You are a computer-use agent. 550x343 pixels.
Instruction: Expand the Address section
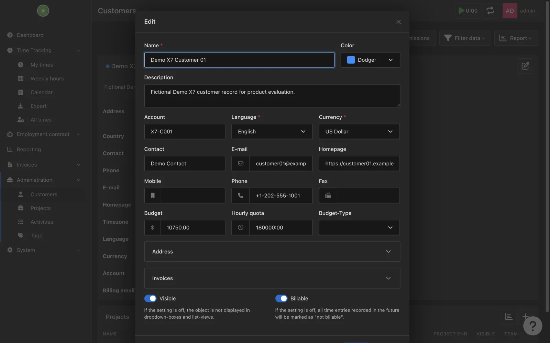(272, 251)
